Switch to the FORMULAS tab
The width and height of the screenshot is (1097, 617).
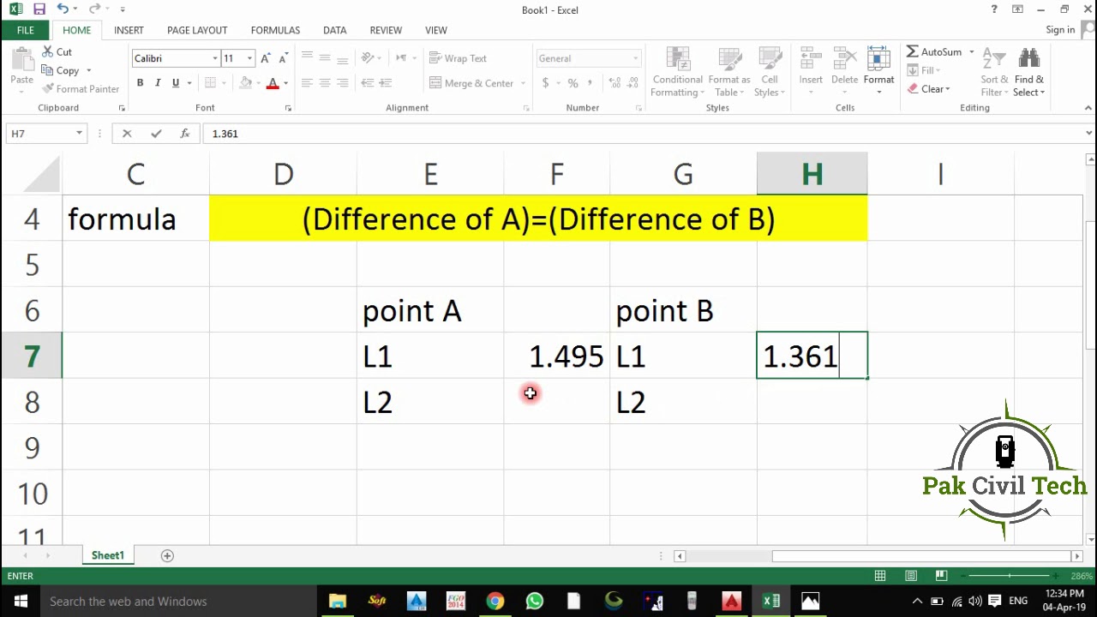(x=275, y=30)
